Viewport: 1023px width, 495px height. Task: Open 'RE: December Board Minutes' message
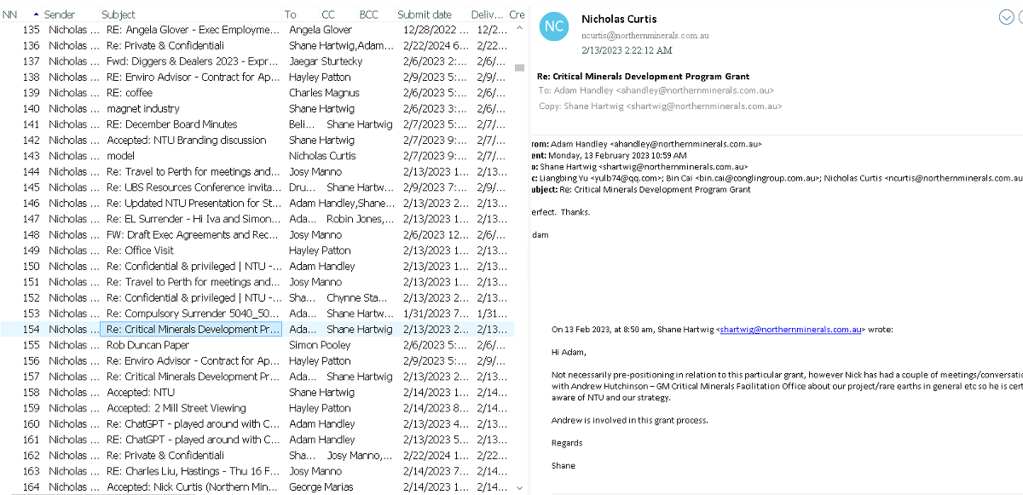click(257, 124)
